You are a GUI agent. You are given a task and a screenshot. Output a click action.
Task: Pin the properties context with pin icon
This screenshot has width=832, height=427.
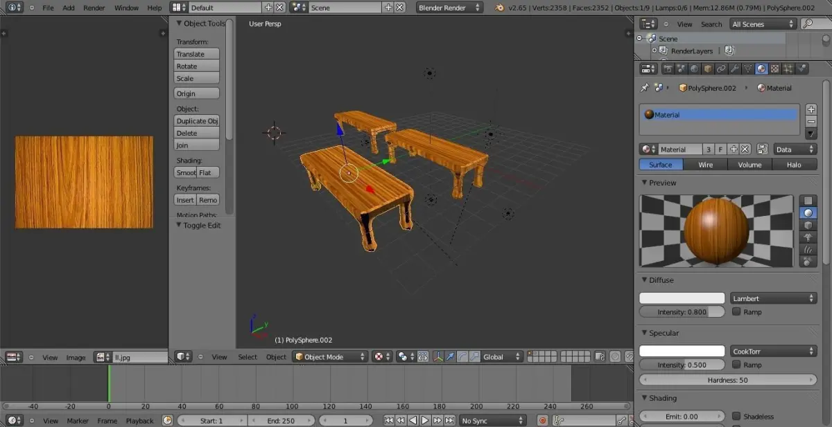tap(644, 88)
